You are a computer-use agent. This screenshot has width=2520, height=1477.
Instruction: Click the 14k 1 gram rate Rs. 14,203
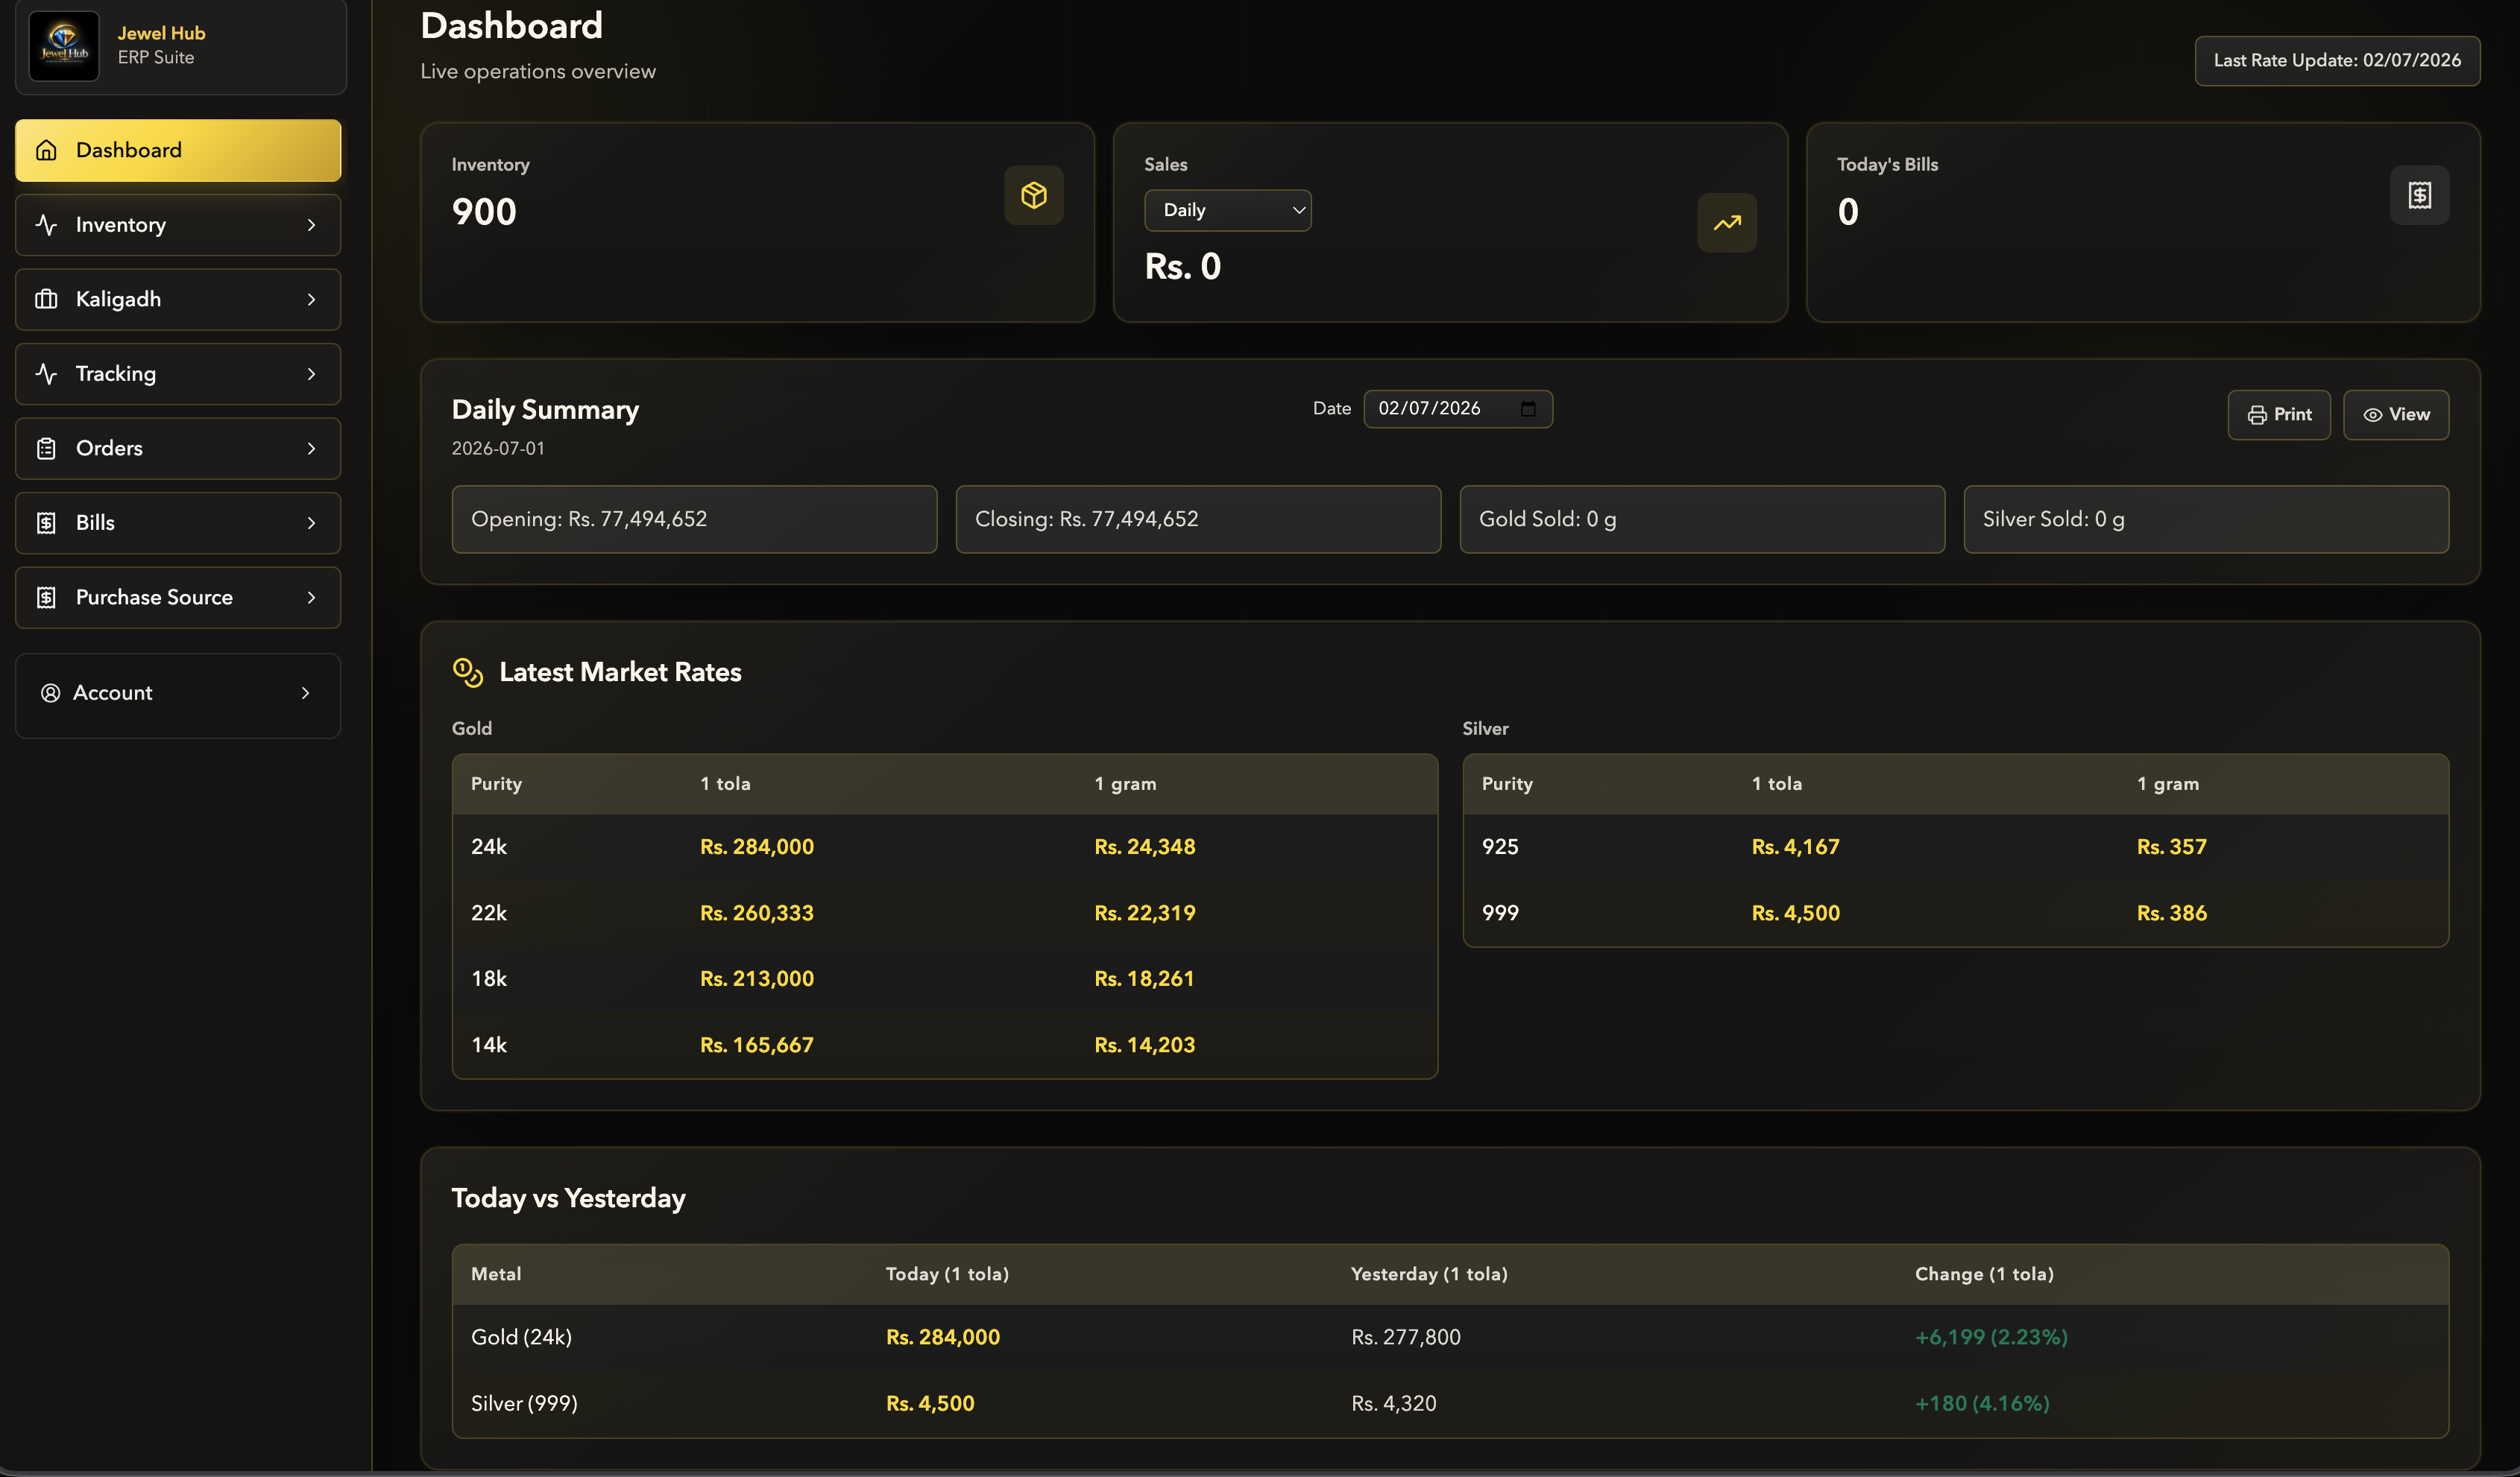[1144, 1044]
